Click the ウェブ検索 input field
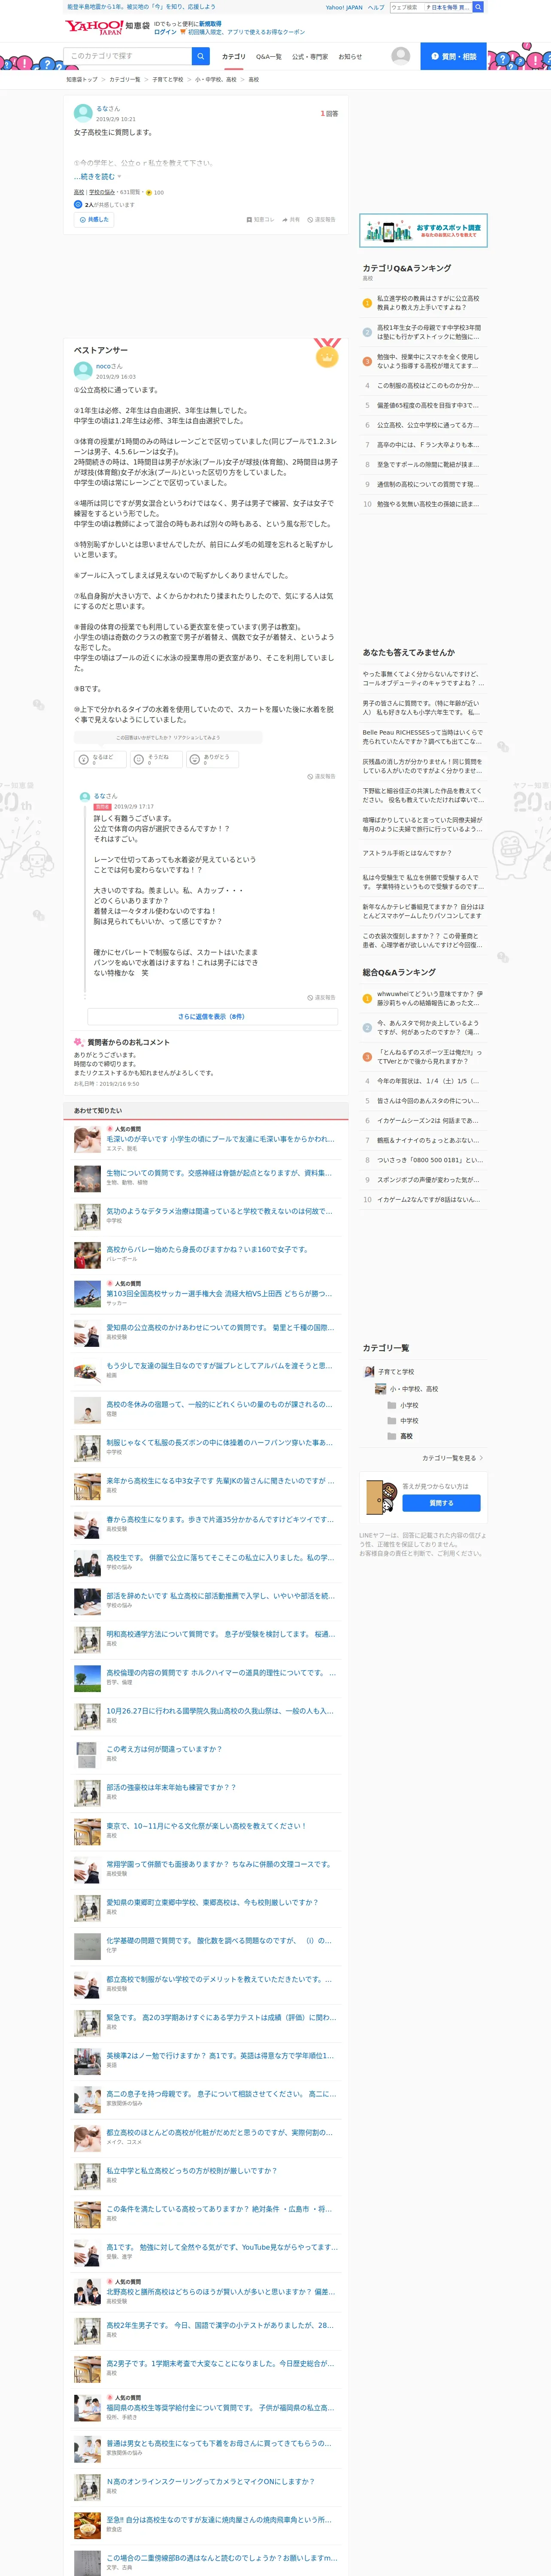 pos(406,7)
